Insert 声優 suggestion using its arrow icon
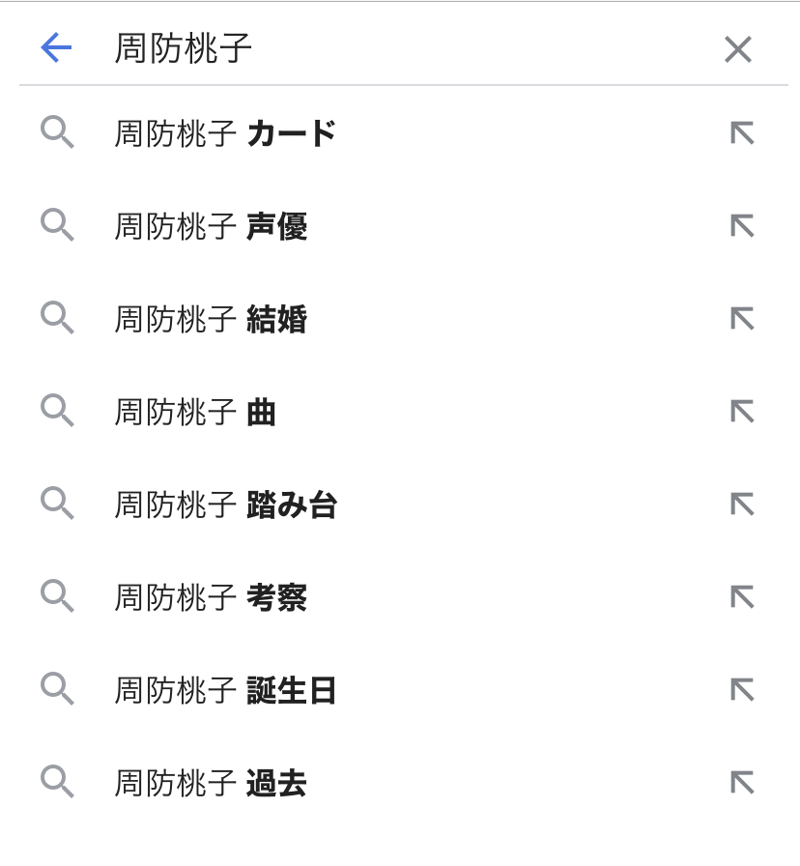The height and width of the screenshot is (866, 800). click(x=741, y=226)
